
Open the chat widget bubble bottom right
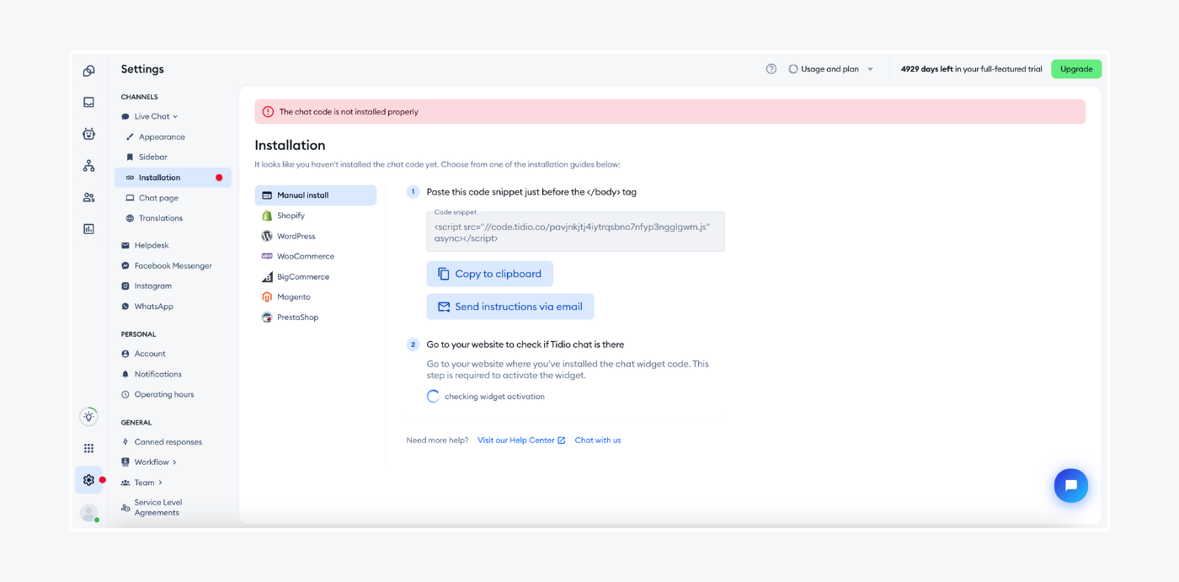click(x=1070, y=485)
